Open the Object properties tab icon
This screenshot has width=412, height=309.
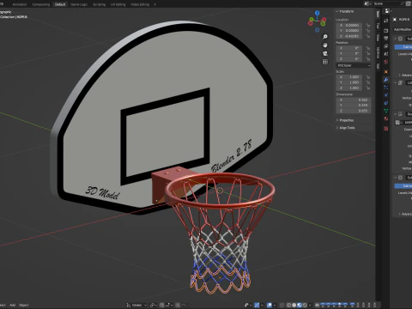386,71
